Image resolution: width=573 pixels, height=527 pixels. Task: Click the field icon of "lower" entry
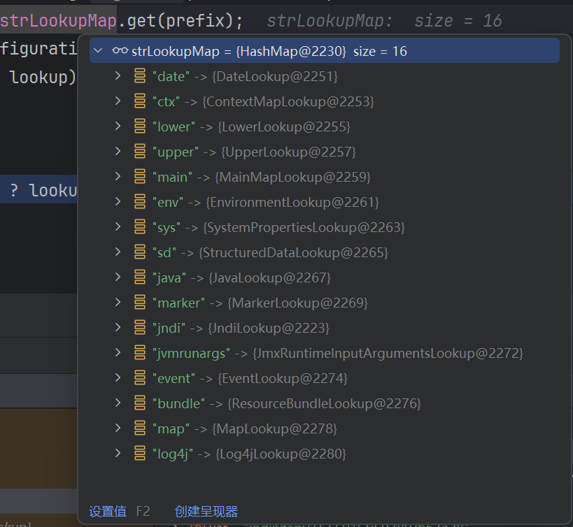tap(140, 127)
